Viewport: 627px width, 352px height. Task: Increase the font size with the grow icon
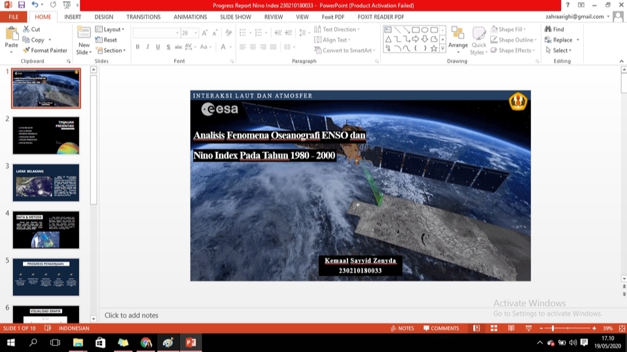coord(205,33)
